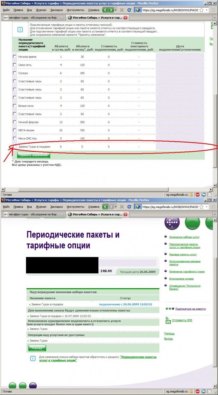Enable the Замени Гудок в подарок checkbox

14,147
